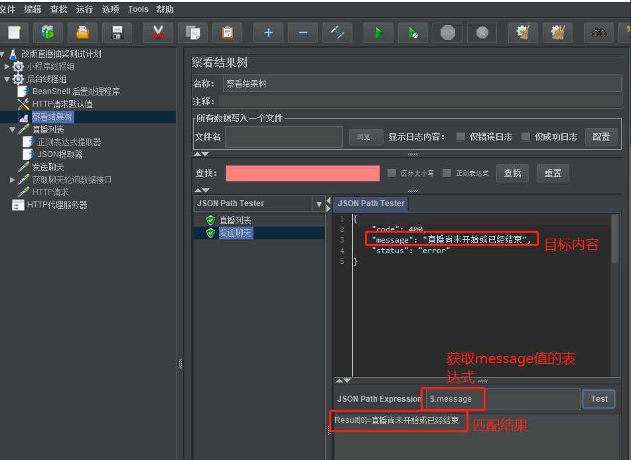Collapse all nodes with the minus icon
This screenshot has height=460, width=631.
click(303, 32)
